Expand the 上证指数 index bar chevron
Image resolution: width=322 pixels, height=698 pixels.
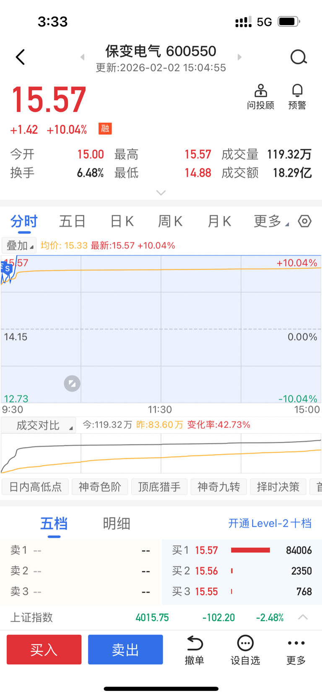point(303,617)
